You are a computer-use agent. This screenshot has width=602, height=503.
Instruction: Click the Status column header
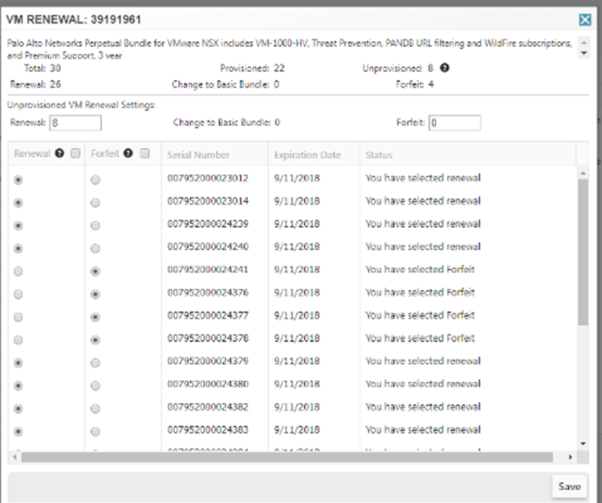[379, 155]
